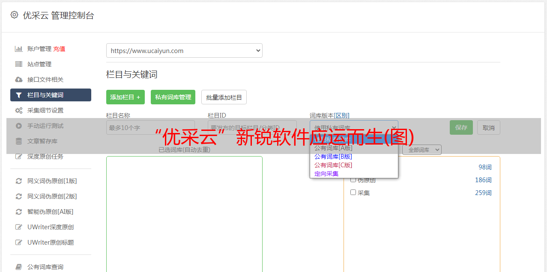Screen dimensions: 547x272
Task: Click the gear icon beside 优采云 管理控制台
Action: 15,15
